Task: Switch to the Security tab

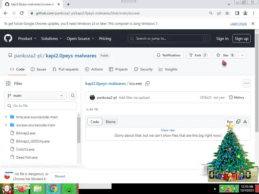Action: click(143, 69)
